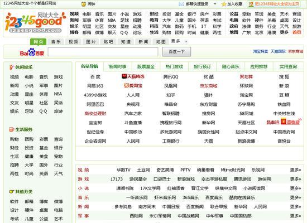This screenshot has width=307, height=223.
Task: Click 星座 in the 休闲娱乐 sidebar
Action: click(x=29, y=94)
